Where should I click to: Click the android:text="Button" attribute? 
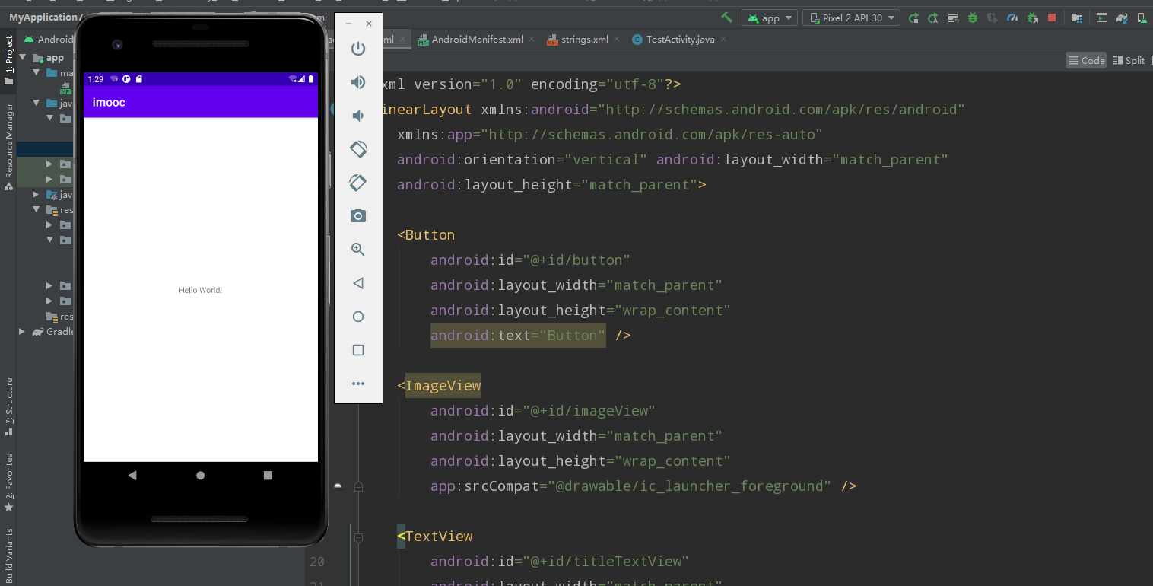click(x=518, y=335)
